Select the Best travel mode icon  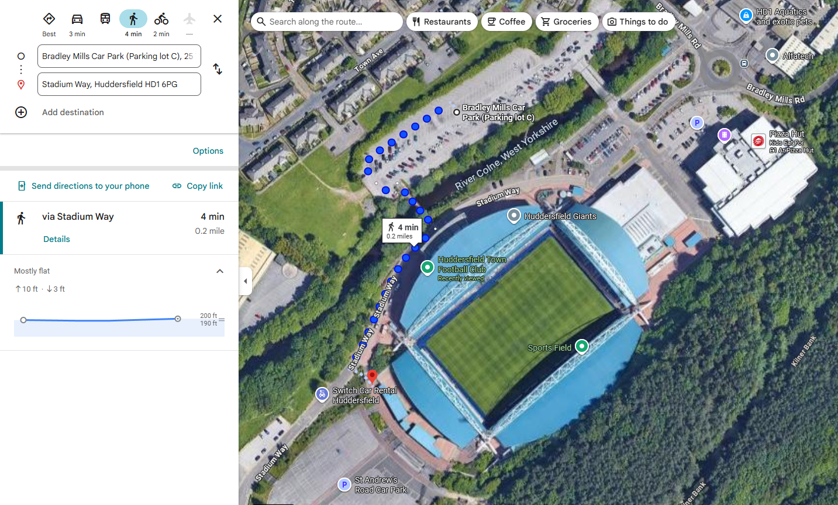coord(49,19)
